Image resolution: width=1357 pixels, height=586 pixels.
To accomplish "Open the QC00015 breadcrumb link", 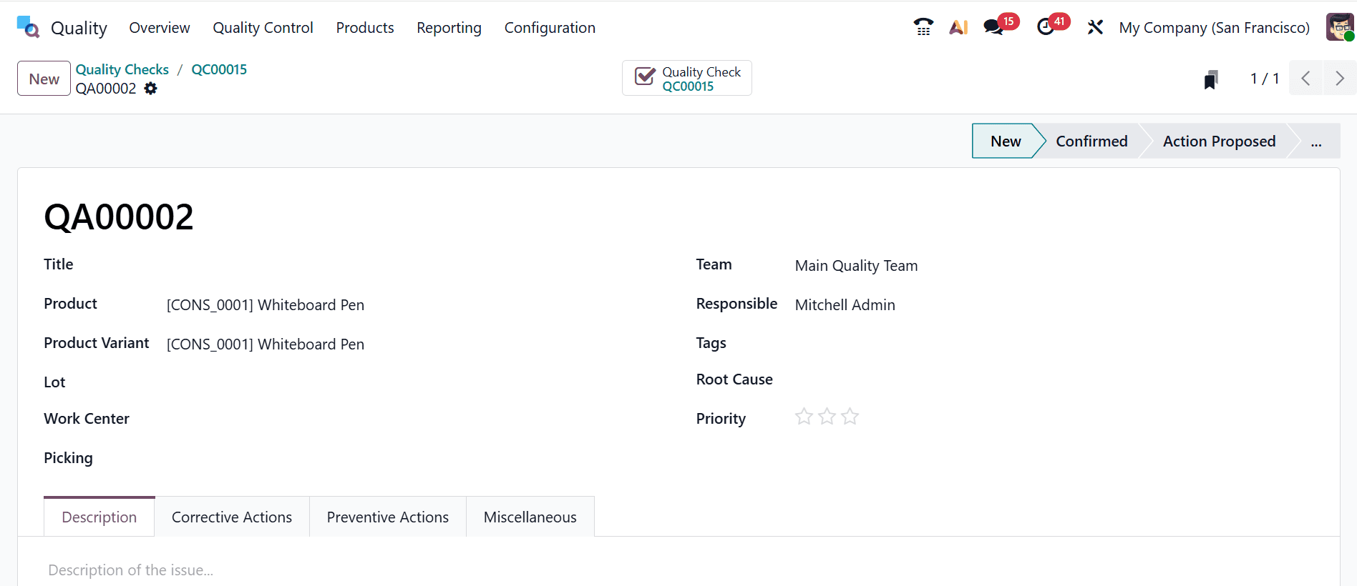I will coord(219,69).
